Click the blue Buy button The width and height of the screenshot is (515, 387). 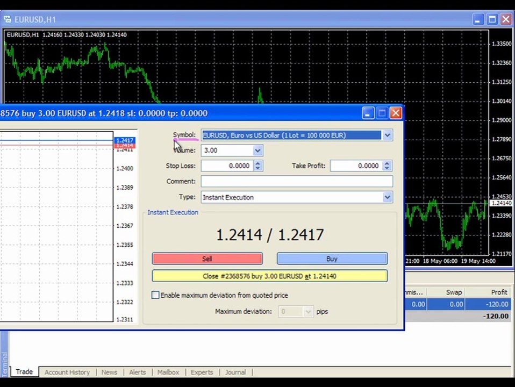332,259
